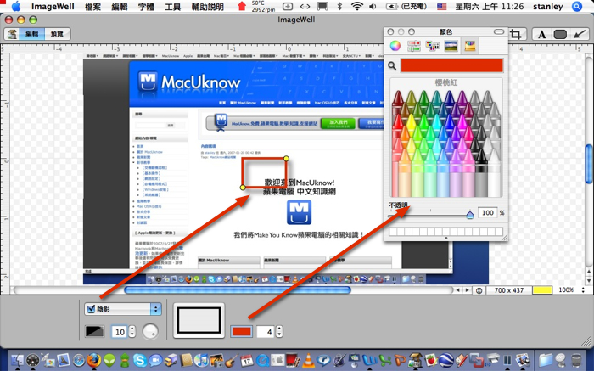Image resolution: width=594 pixels, height=371 pixels.
Task: Pick the white crayon in the bottom row
Action: point(494,172)
